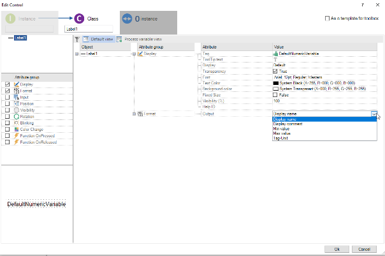This screenshot has height=256, width=385.
Task: Toggle the Format attribute group checkbox
Action: pos(8,91)
